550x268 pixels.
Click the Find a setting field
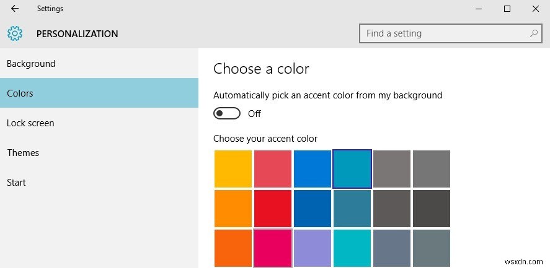[x=443, y=33]
